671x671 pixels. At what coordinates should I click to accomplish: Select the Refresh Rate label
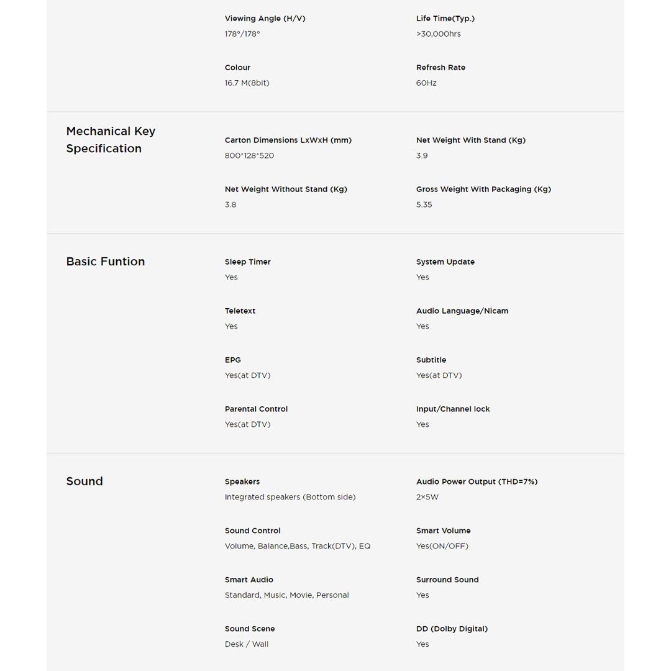click(440, 68)
